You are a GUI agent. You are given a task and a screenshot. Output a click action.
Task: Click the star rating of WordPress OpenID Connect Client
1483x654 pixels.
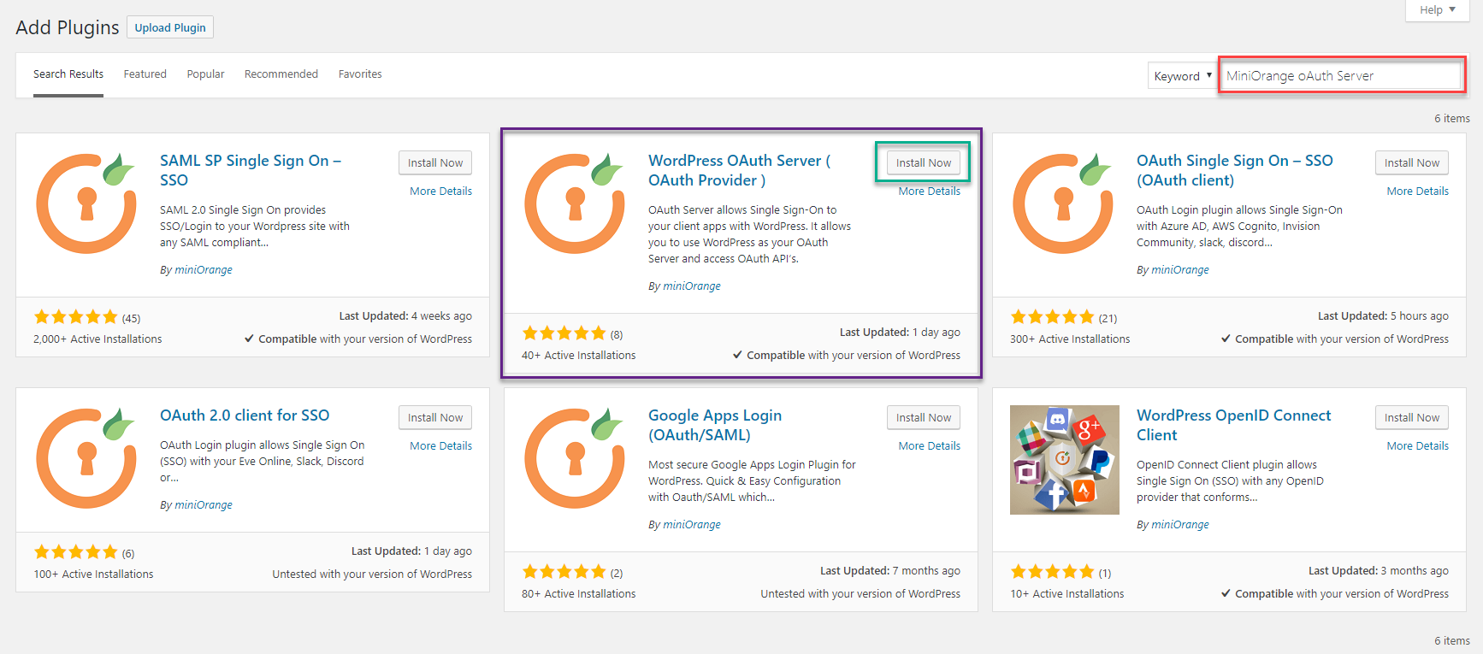pos(1053,572)
